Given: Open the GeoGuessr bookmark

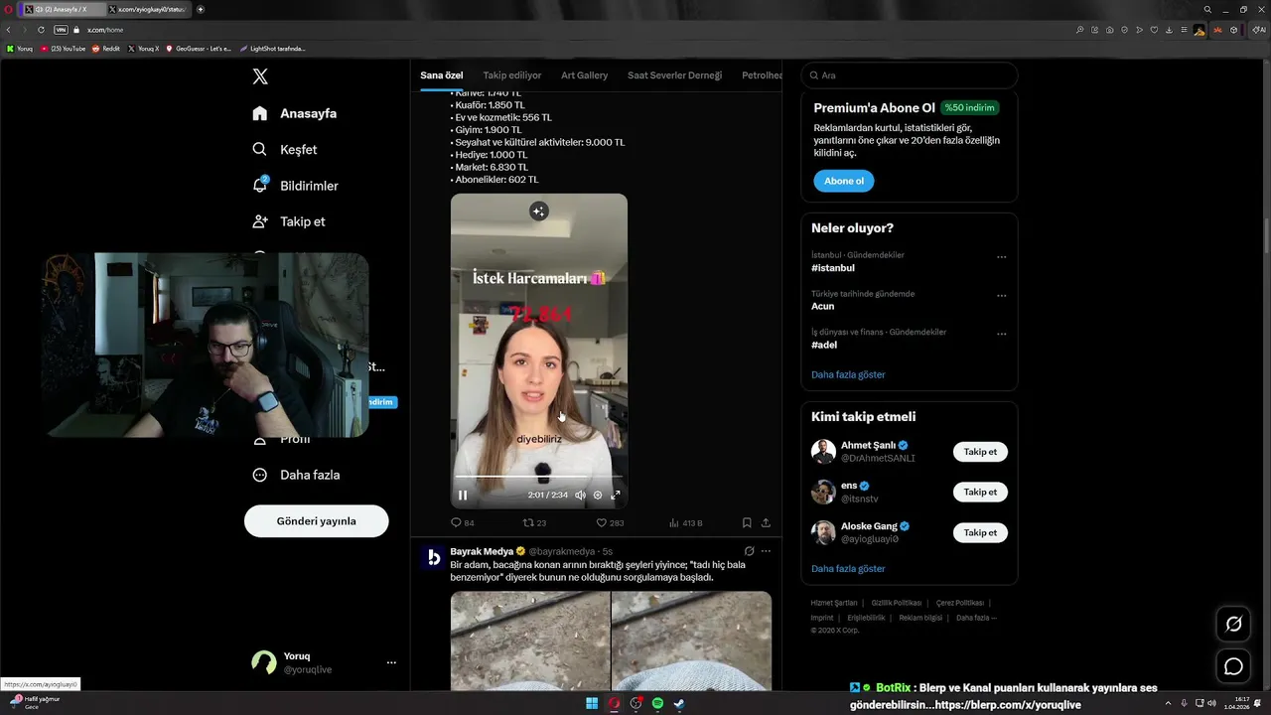Looking at the screenshot, I should pos(199,48).
